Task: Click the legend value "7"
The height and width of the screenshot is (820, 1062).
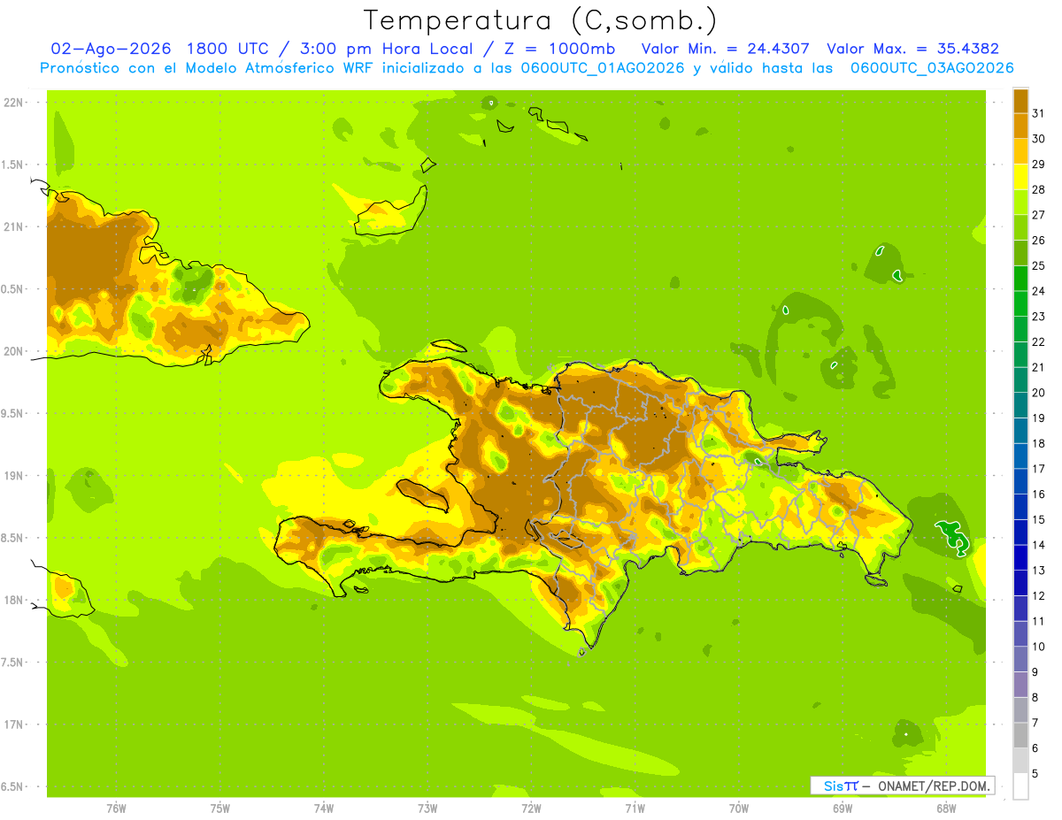Action: point(1035,723)
